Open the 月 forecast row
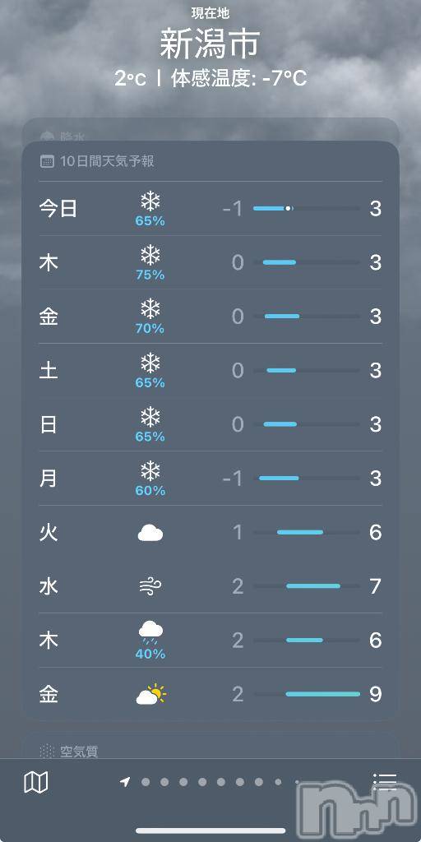Screen dimensions: 421x842 click(x=210, y=479)
